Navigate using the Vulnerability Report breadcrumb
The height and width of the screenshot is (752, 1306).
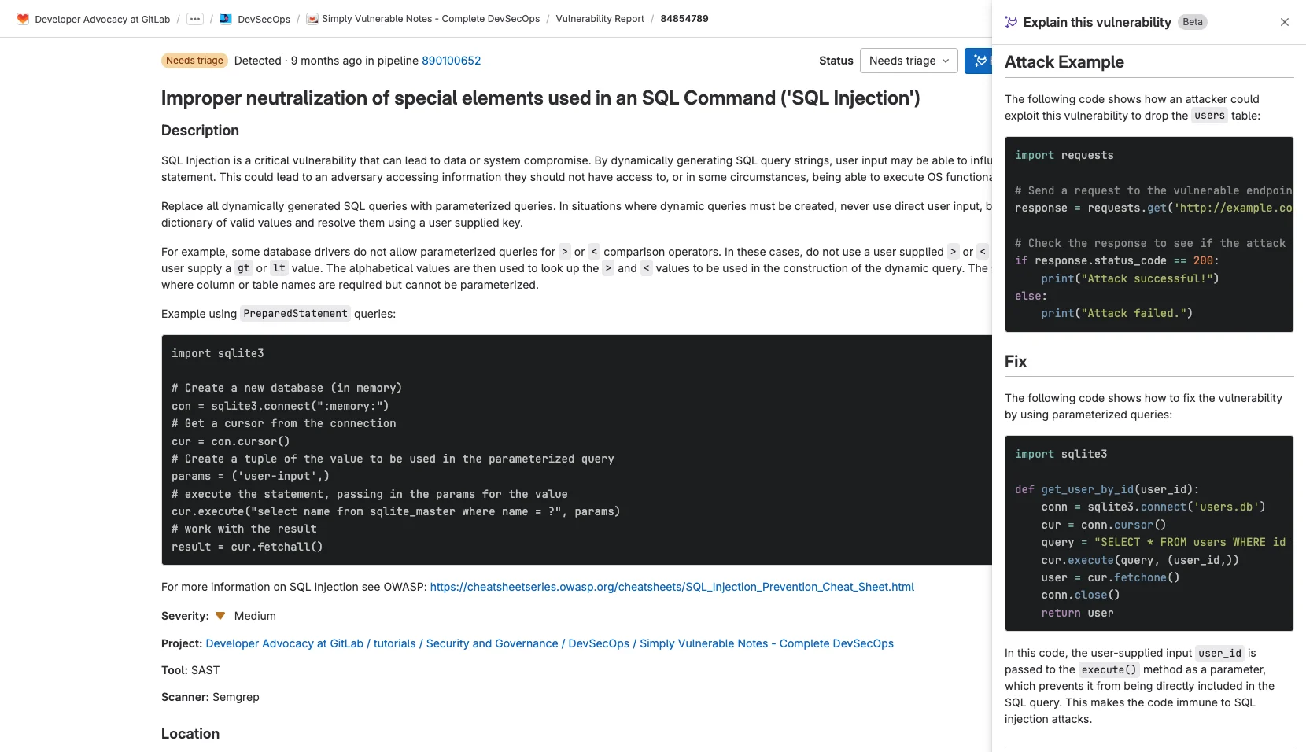pyautogui.click(x=600, y=18)
